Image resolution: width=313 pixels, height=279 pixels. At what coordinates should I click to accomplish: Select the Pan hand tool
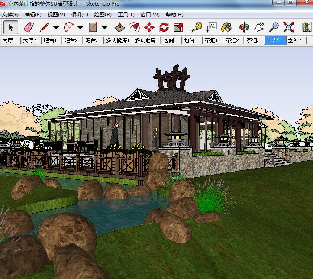click(259, 27)
